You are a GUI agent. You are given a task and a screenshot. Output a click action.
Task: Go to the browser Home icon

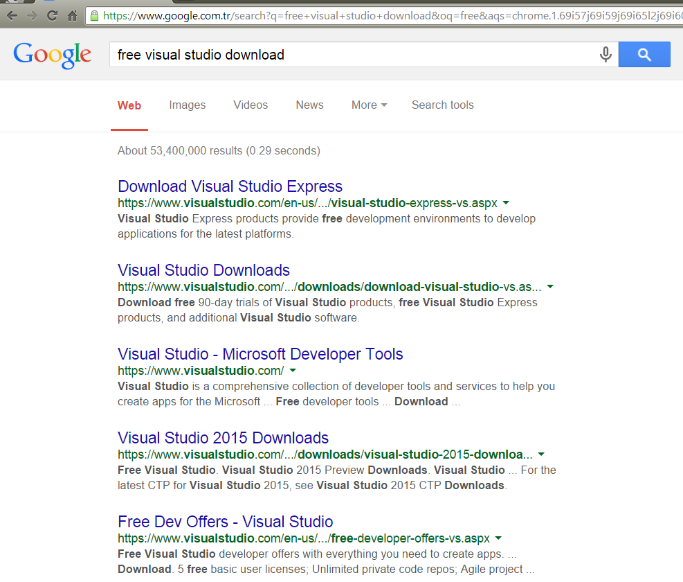click(x=72, y=16)
